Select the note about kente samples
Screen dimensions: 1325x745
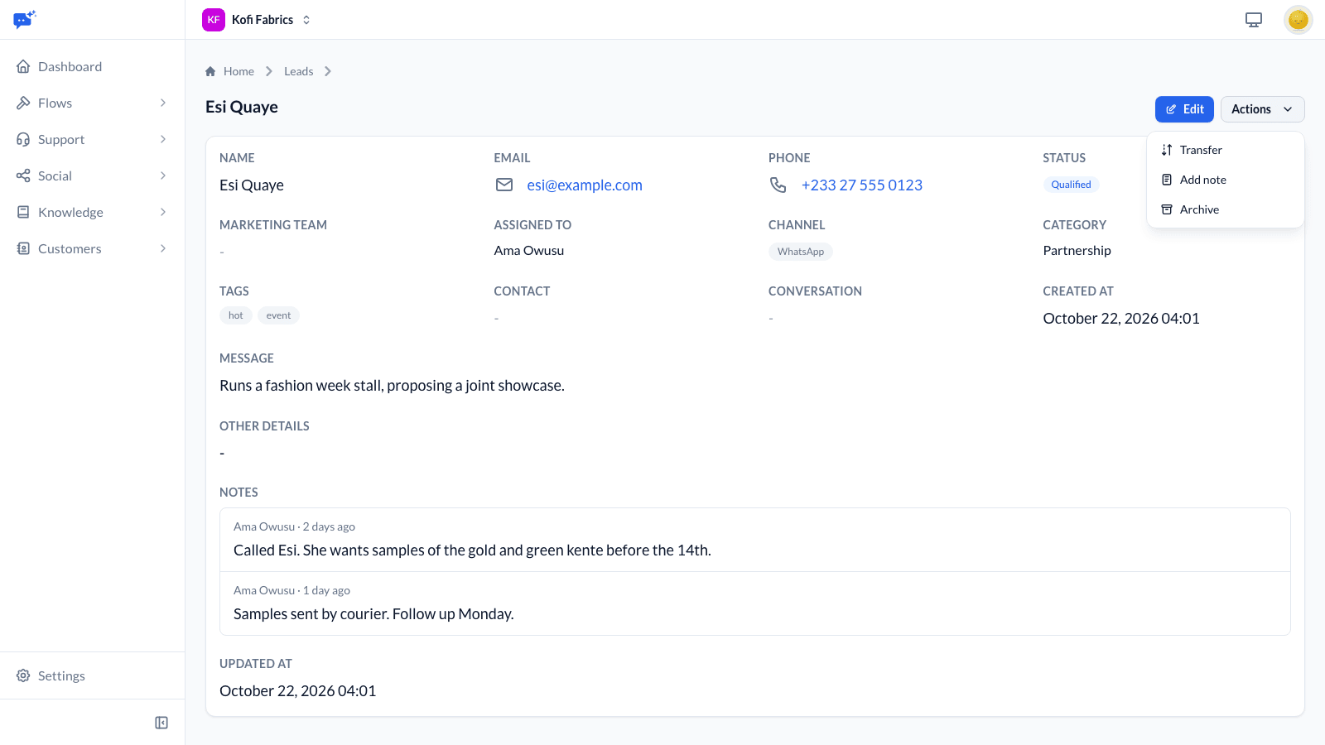[x=755, y=540]
